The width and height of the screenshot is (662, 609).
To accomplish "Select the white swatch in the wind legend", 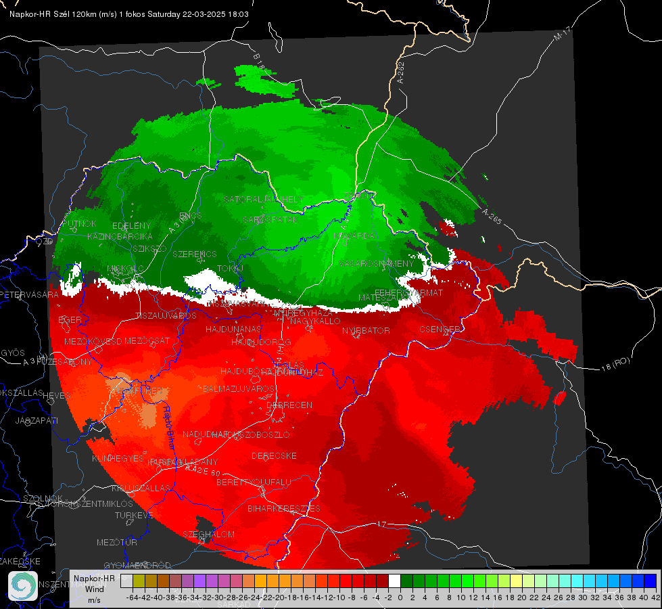I will click(x=394, y=581).
